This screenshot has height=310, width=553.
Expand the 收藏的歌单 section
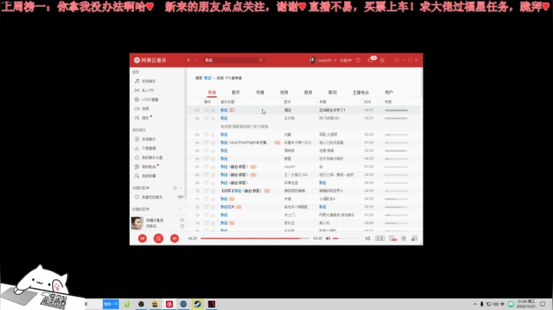click(180, 209)
